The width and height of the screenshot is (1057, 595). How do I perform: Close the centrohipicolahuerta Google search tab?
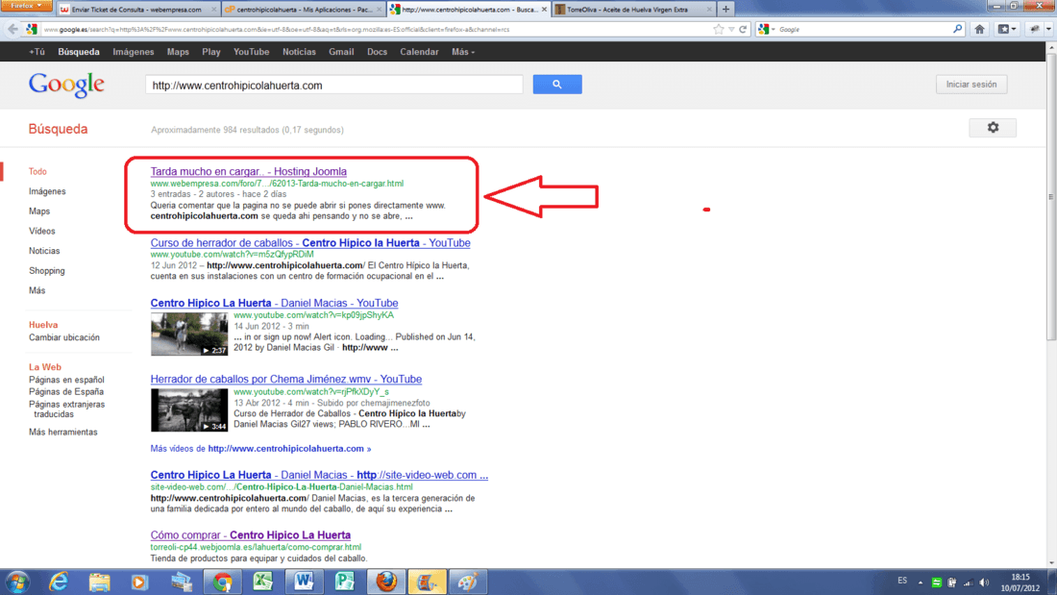click(x=544, y=10)
